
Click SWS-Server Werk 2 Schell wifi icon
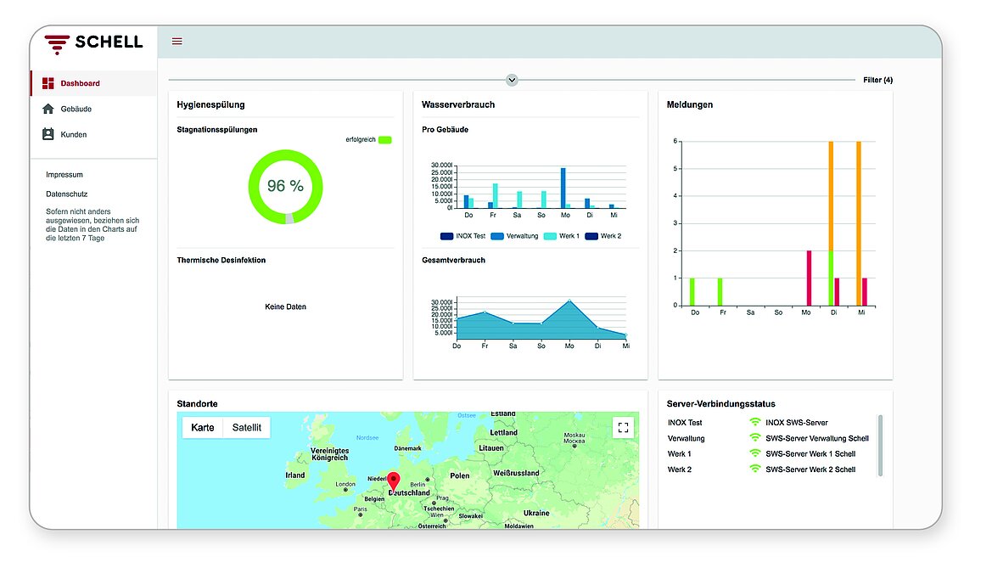coord(754,469)
